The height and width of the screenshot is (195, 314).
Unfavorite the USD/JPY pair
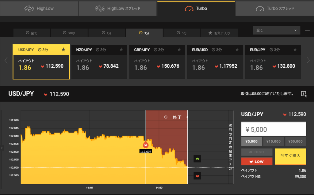pos(63,49)
